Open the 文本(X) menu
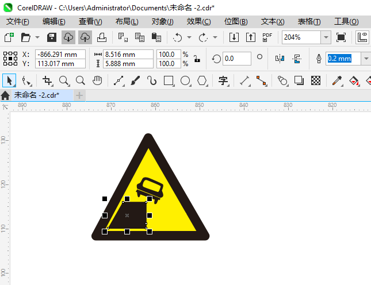 [x=273, y=22]
